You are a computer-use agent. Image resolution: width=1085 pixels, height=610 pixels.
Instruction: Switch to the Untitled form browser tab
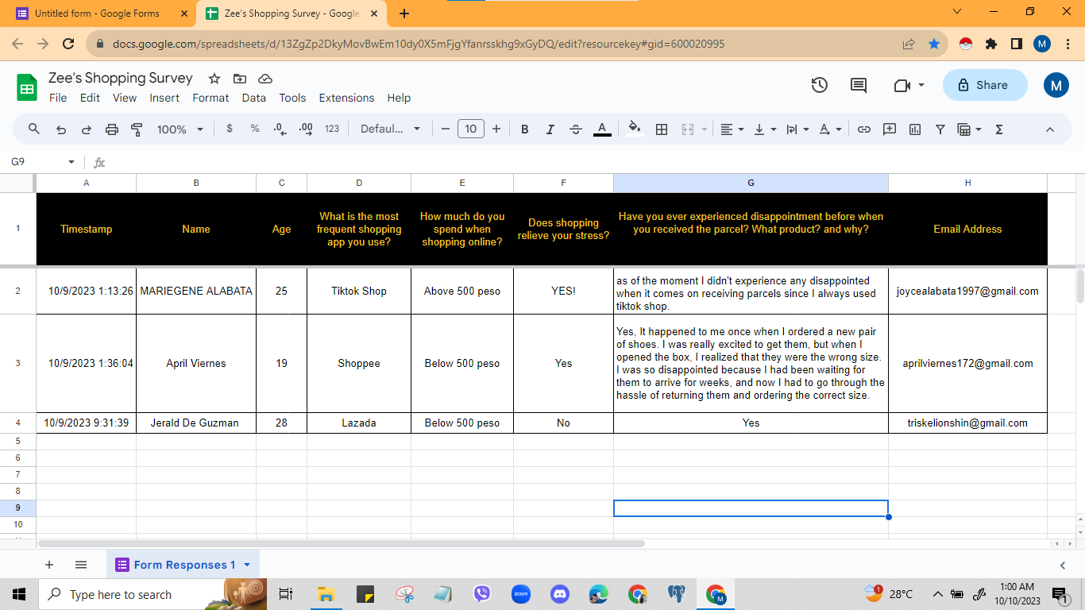[95, 13]
